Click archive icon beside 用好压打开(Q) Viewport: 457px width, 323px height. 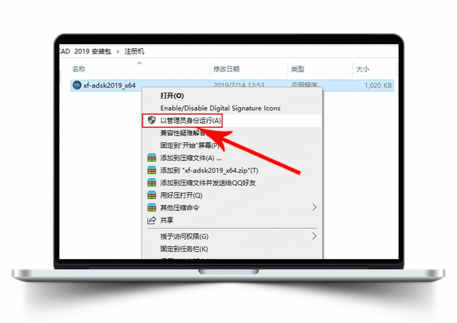[152, 195]
